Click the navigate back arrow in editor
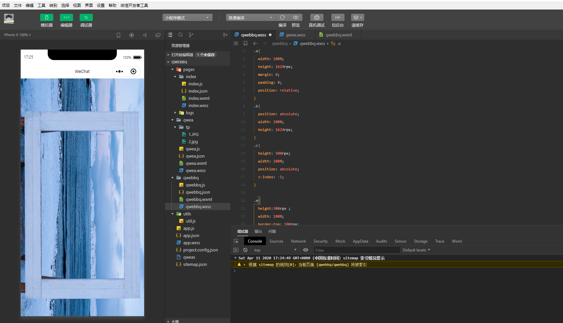 tap(255, 43)
